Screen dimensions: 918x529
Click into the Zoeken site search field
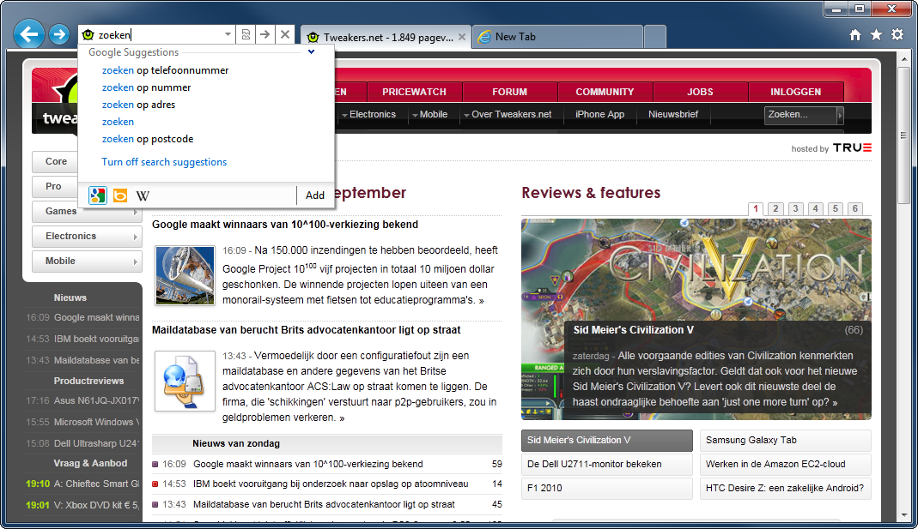pos(800,115)
